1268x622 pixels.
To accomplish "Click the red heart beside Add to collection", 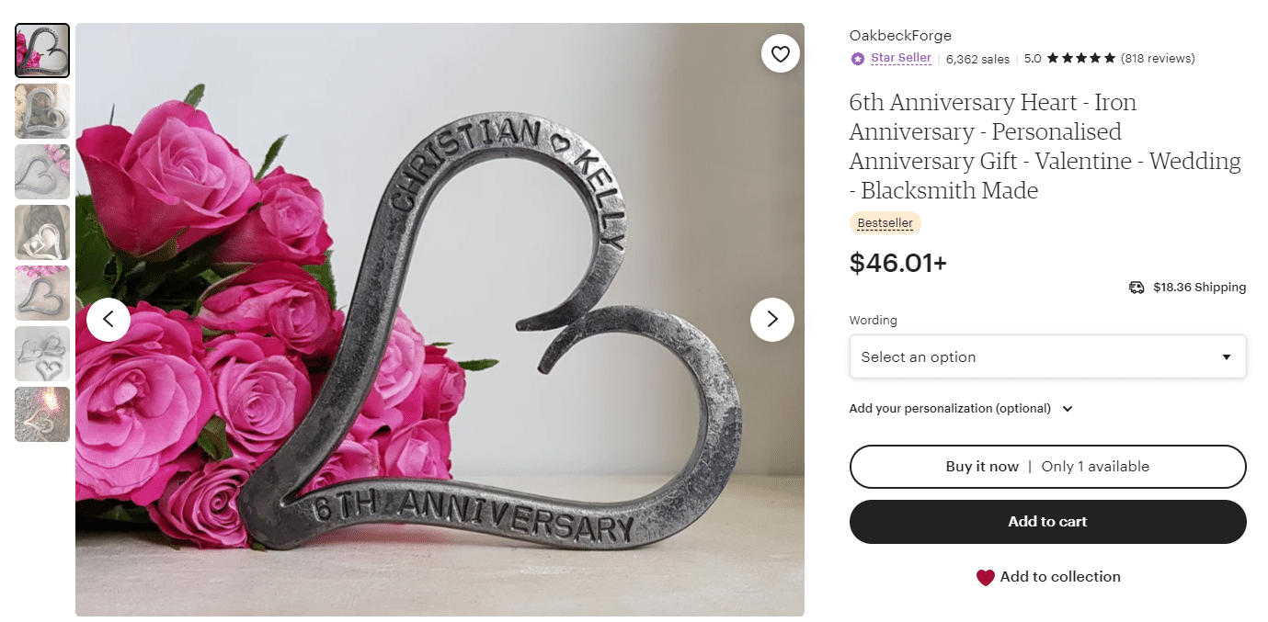I will (985, 578).
